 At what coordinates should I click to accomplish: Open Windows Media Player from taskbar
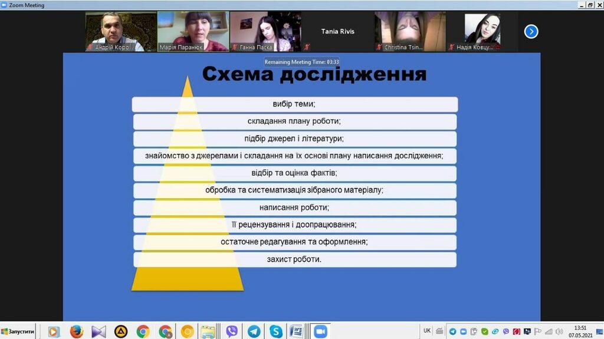point(54,331)
